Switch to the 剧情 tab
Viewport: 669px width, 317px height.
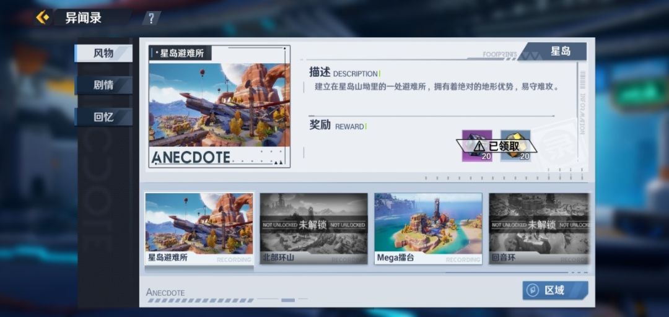pyautogui.click(x=103, y=85)
